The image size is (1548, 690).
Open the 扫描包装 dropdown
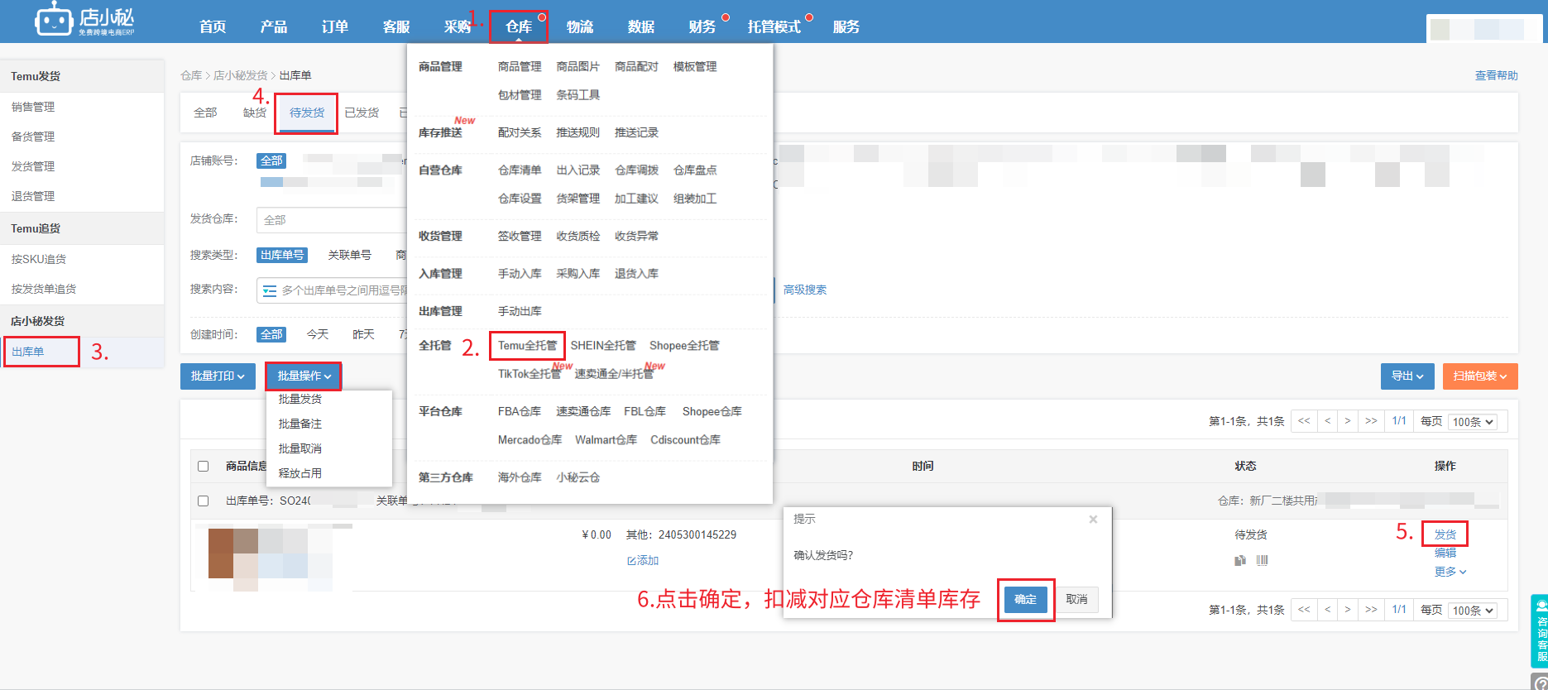[x=1480, y=376]
